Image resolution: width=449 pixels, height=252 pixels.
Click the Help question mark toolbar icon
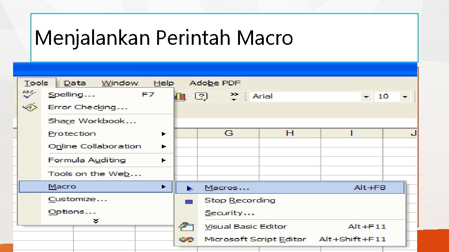[201, 96]
